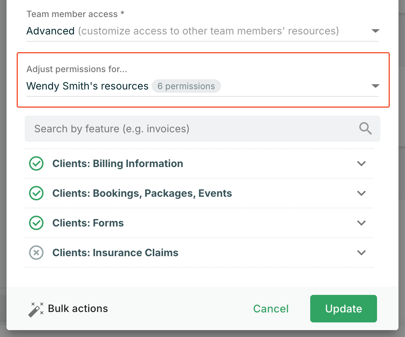This screenshot has width=405, height=337.
Task: Open the Team member access dropdown arrow
Action: click(375, 31)
